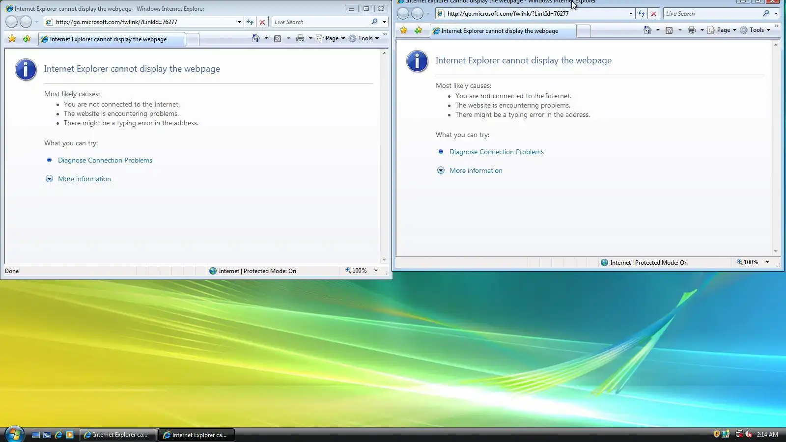This screenshot has height=442, width=786.
Task: Launch Windows Media Player from Quick Launch
Action: pos(70,435)
